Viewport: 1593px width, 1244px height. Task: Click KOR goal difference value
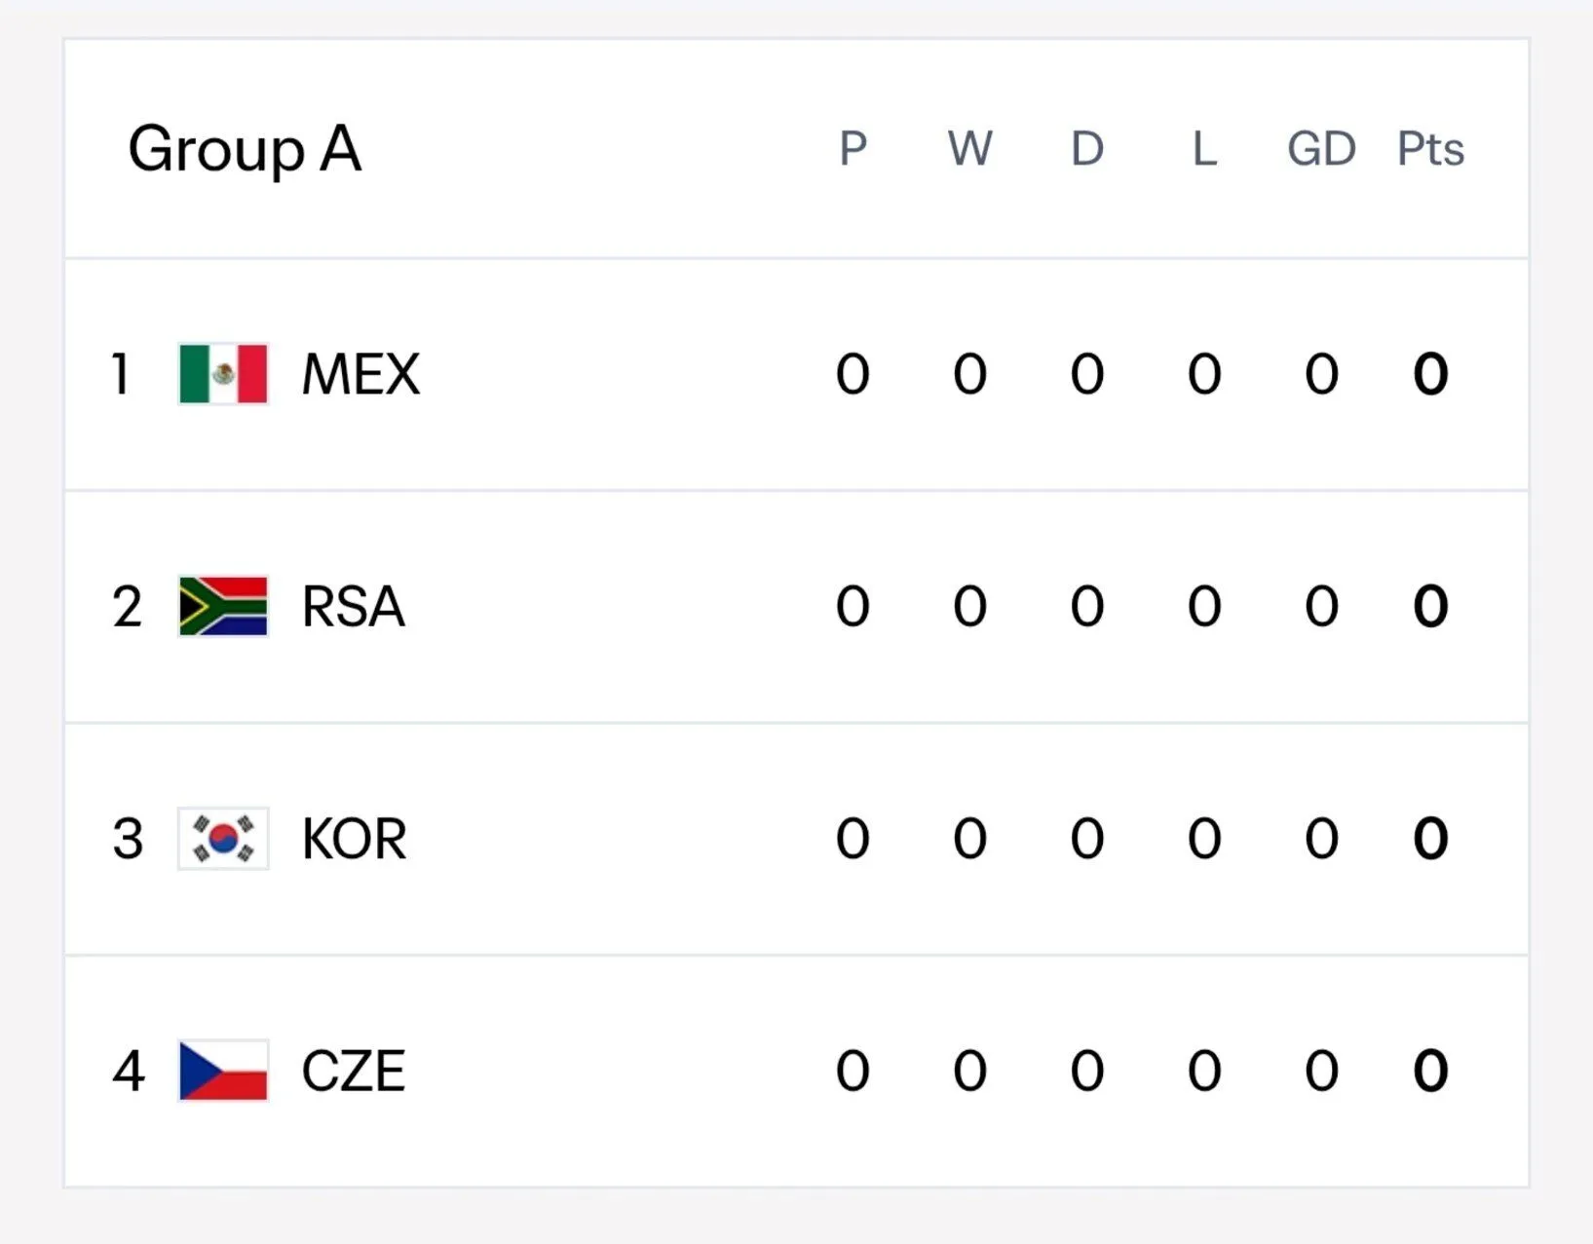[1322, 839]
